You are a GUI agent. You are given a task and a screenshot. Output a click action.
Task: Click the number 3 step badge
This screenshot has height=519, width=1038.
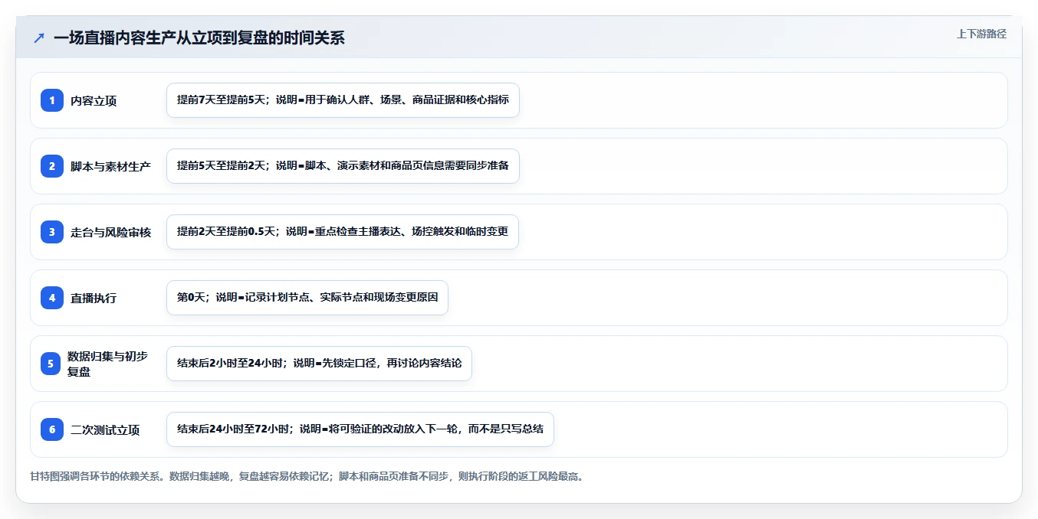tap(52, 232)
